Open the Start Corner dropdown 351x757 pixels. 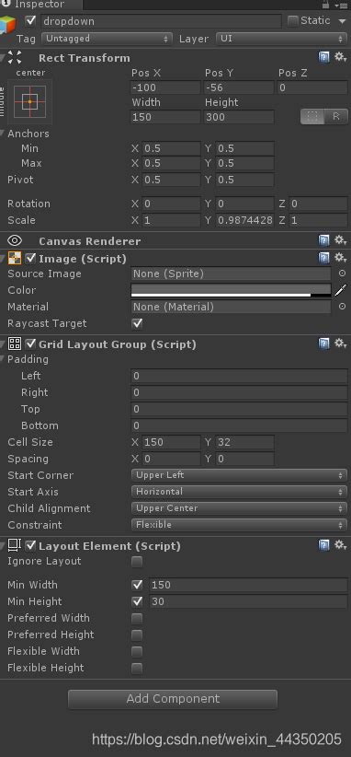(239, 475)
